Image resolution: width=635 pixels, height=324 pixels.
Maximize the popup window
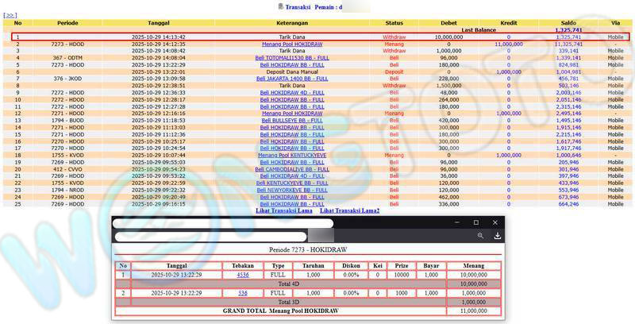(x=475, y=222)
